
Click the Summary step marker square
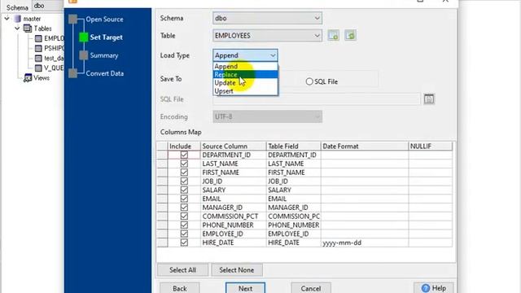coord(83,55)
